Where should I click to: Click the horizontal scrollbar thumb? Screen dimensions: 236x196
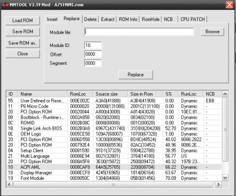click(113, 184)
